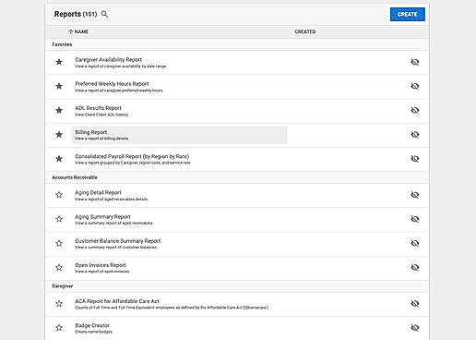Unfavorite the Consolidated Payroll Report star
The height and width of the screenshot is (340, 476).
pyautogui.click(x=59, y=159)
